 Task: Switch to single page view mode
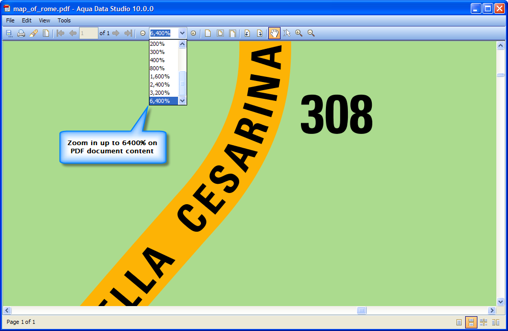tap(459, 322)
